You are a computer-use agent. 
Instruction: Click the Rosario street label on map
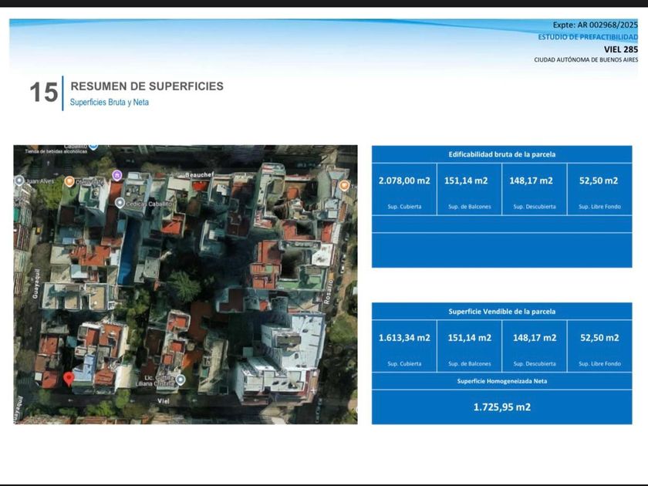click(328, 292)
